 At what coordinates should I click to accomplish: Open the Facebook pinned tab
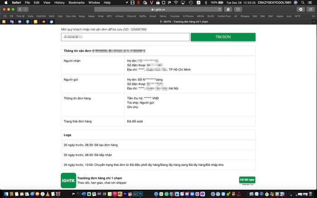pos(28,21)
